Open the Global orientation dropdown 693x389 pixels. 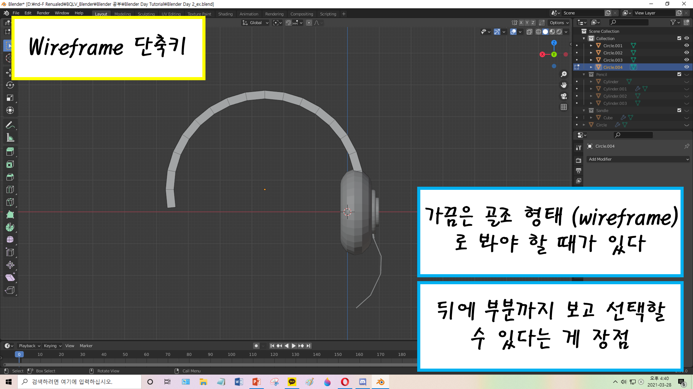coord(255,23)
